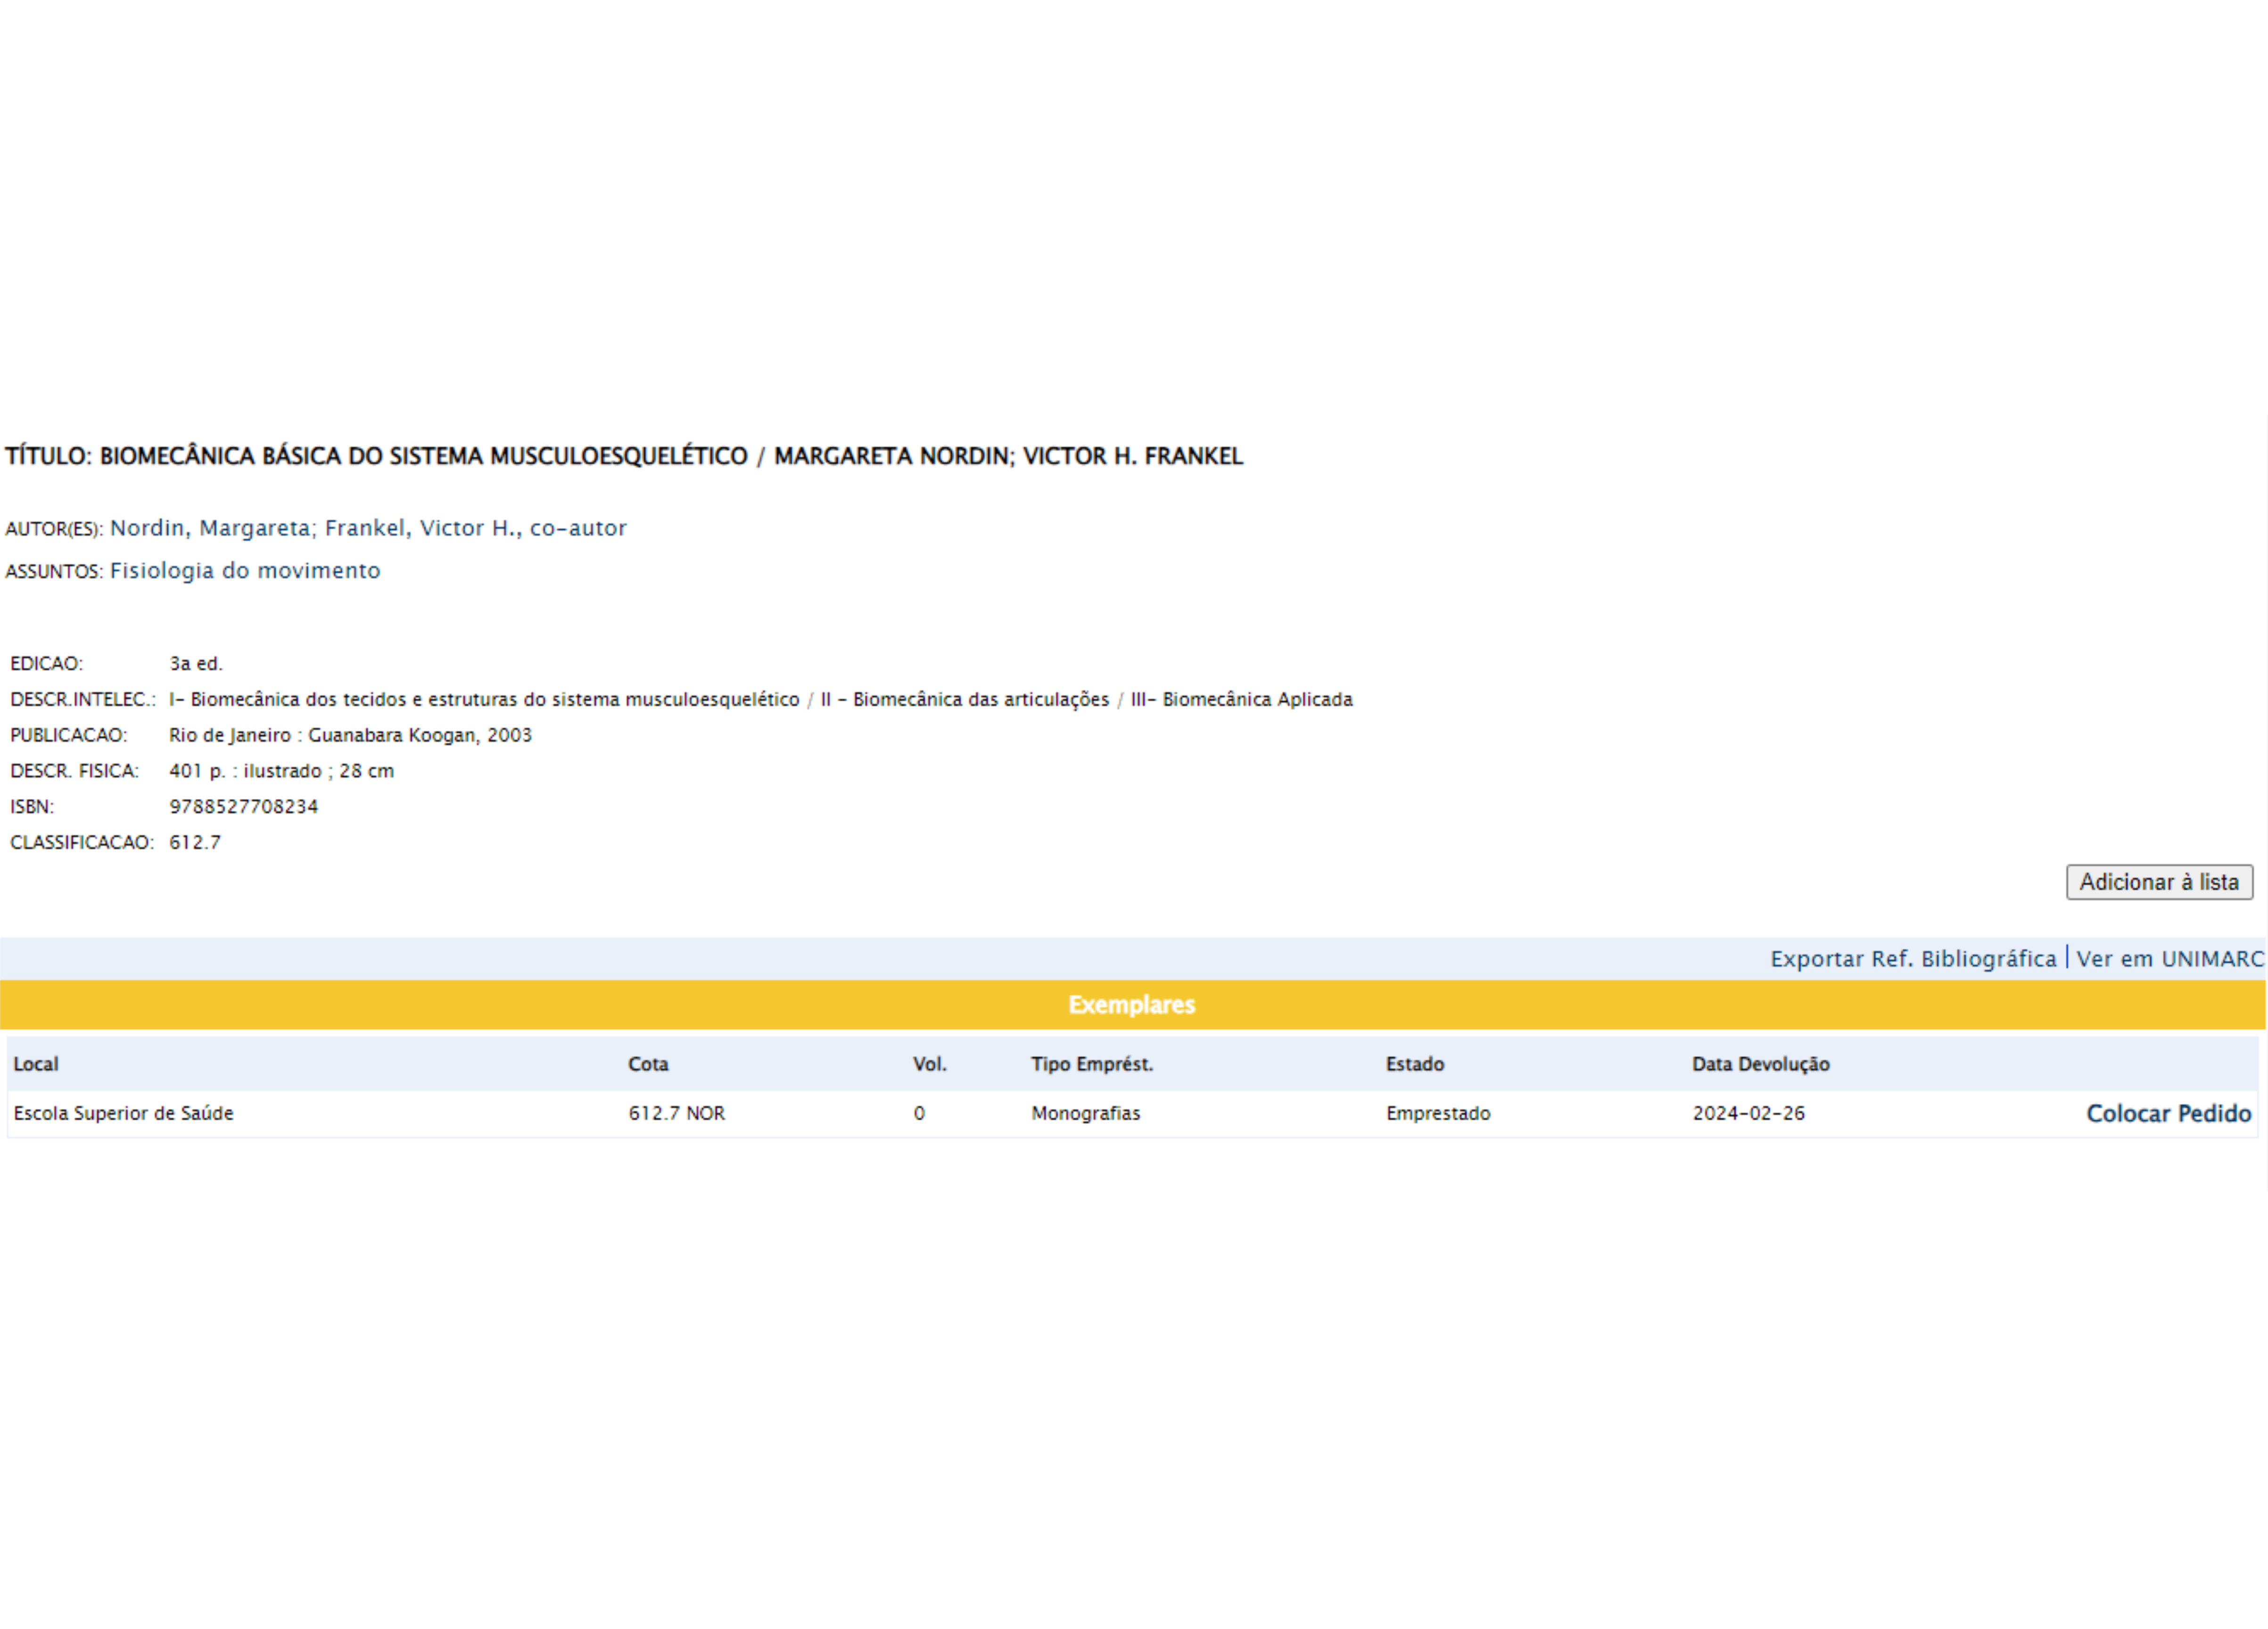Image resolution: width=2268 pixels, height=1629 pixels.
Task: Click the author link Nordin, Margareta
Action: (x=210, y=528)
